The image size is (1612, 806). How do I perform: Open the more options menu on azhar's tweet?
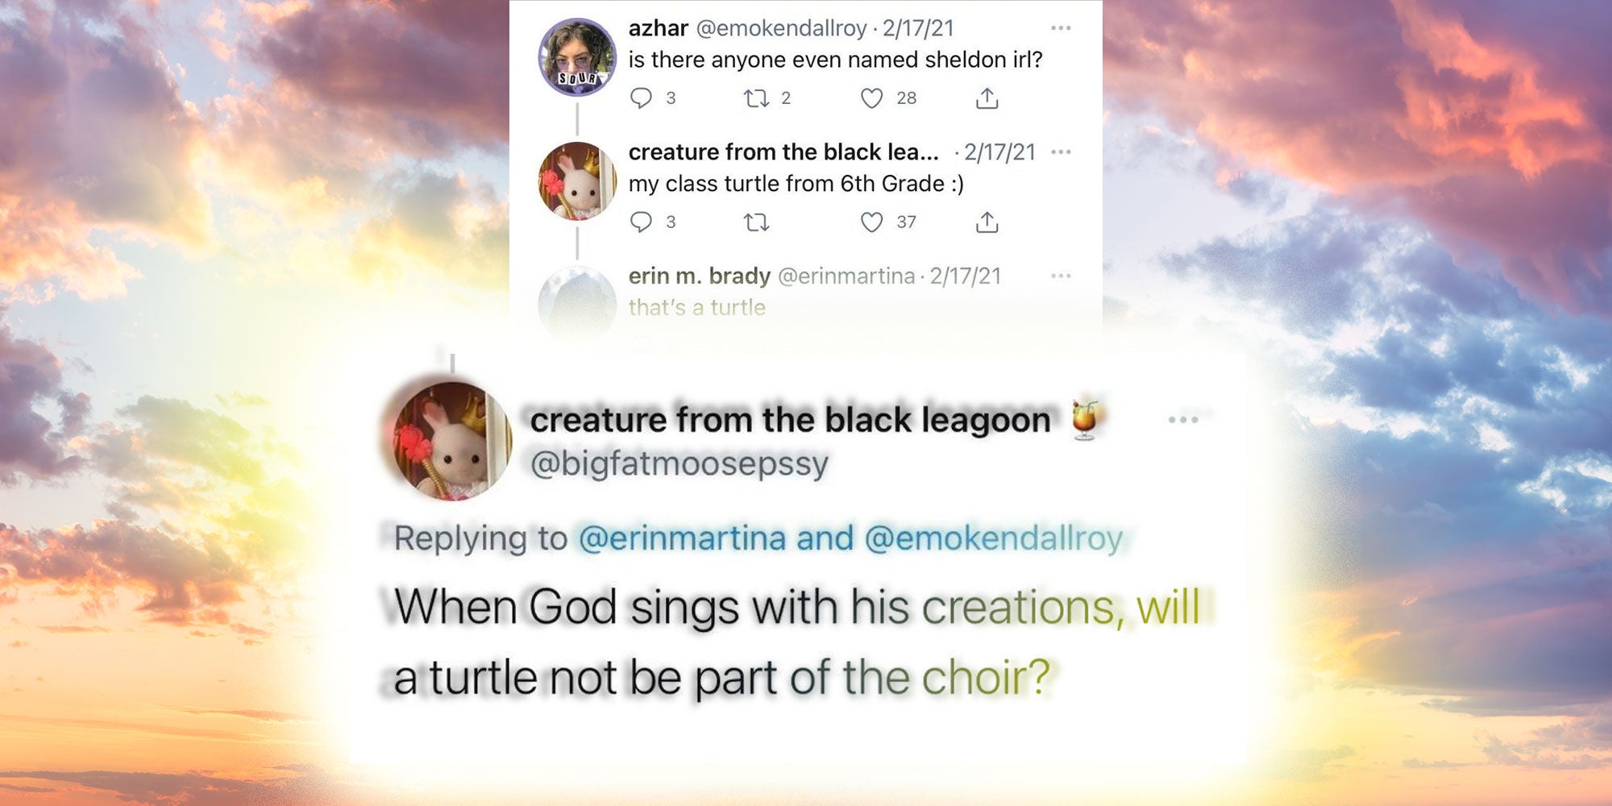tap(1060, 28)
